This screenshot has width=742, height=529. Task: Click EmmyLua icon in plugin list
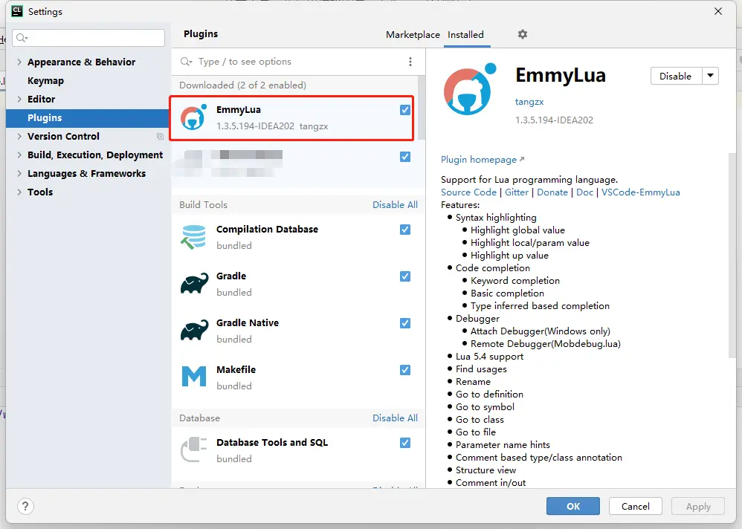[x=193, y=117]
